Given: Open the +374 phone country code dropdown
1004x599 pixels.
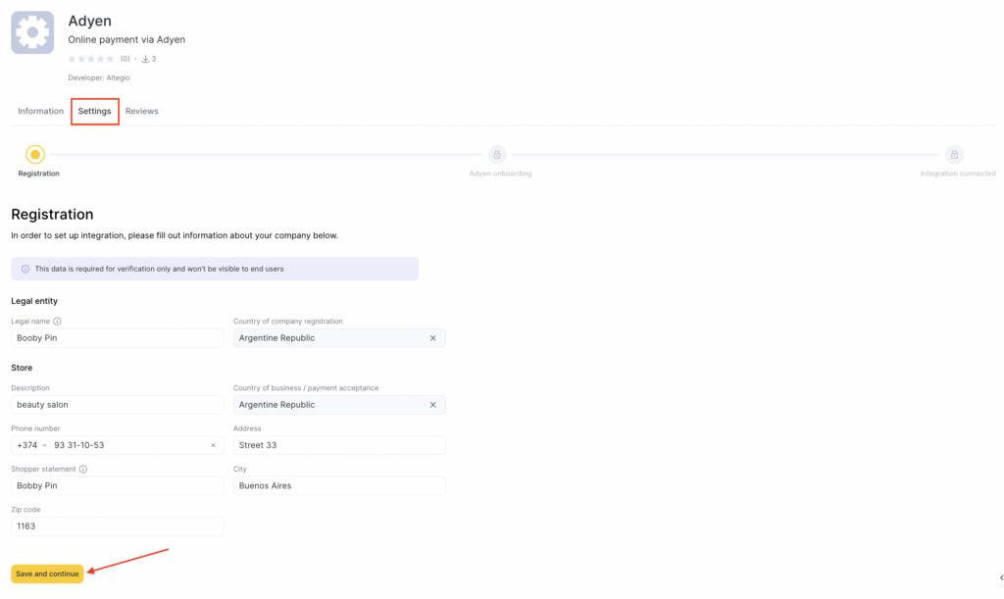Looking at the screenshot, I should [x=31, y=445].
